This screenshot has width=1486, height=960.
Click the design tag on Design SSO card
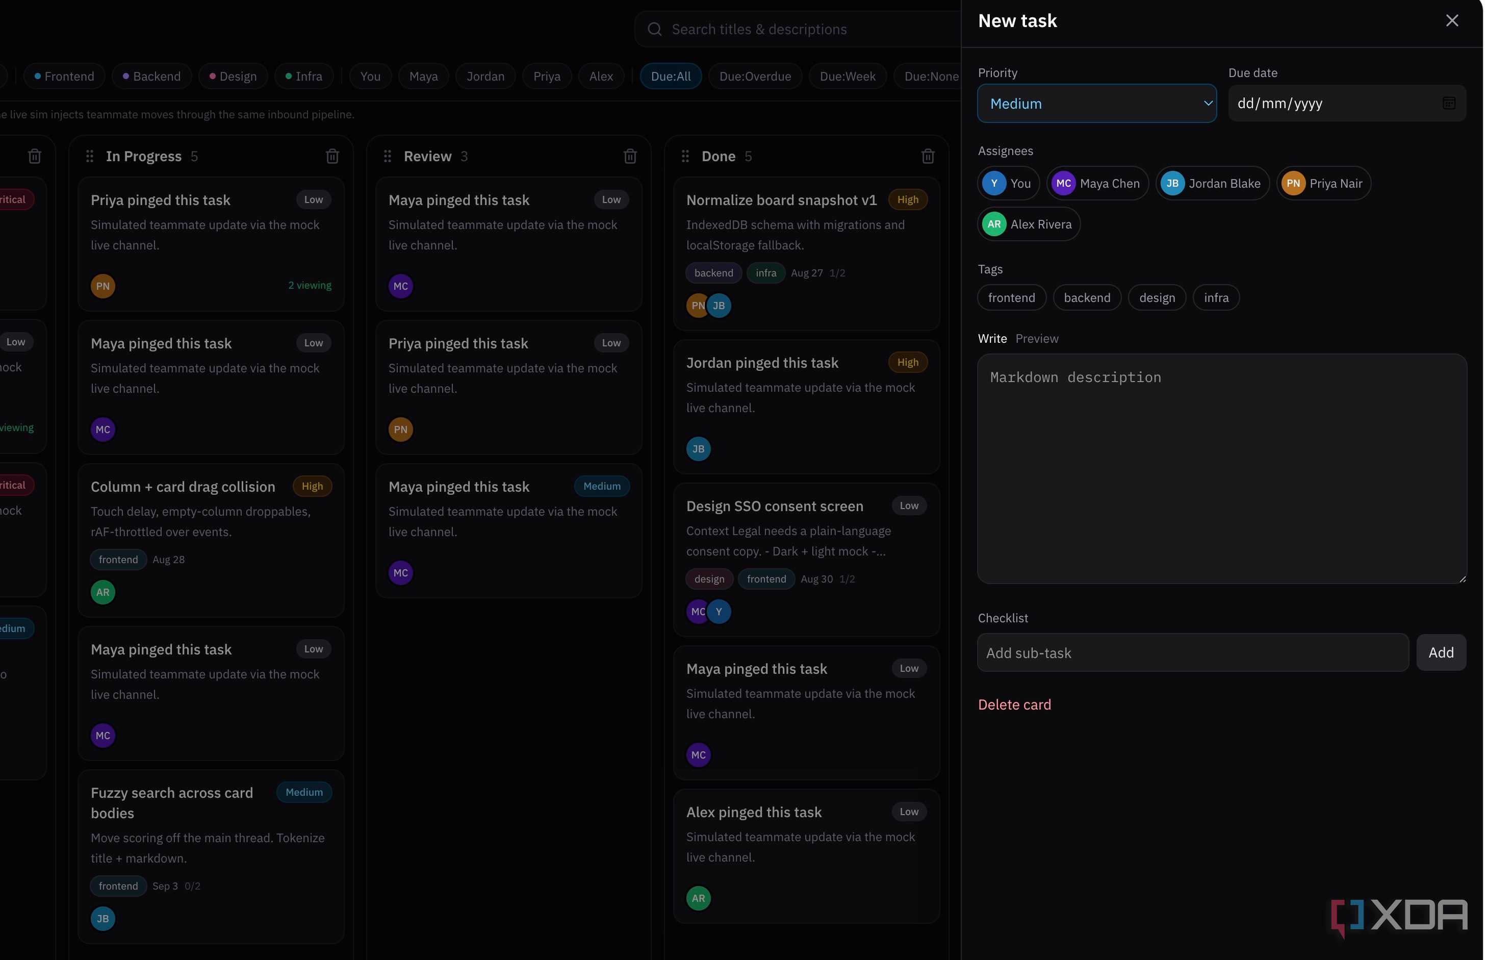point(709,578)
